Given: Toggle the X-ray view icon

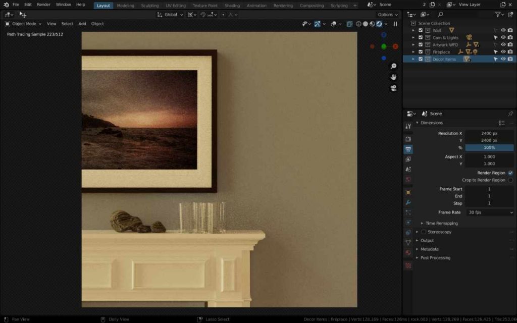Looking at the screenshot, I should click(x=349, y=24).
